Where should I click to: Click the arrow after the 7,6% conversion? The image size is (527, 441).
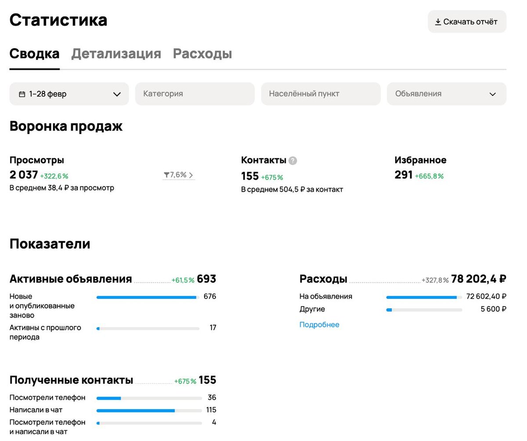191,175
